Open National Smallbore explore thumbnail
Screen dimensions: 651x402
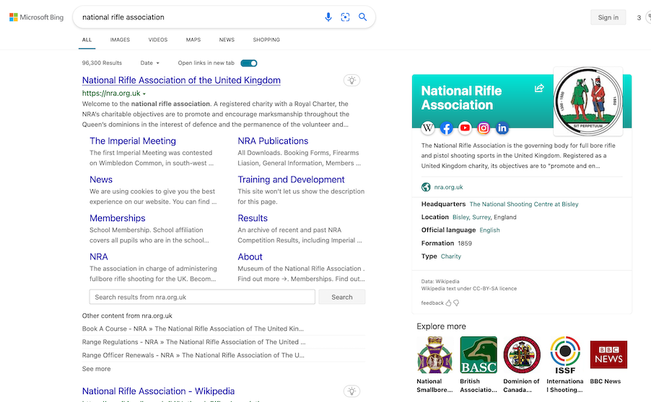pos(434,355)
